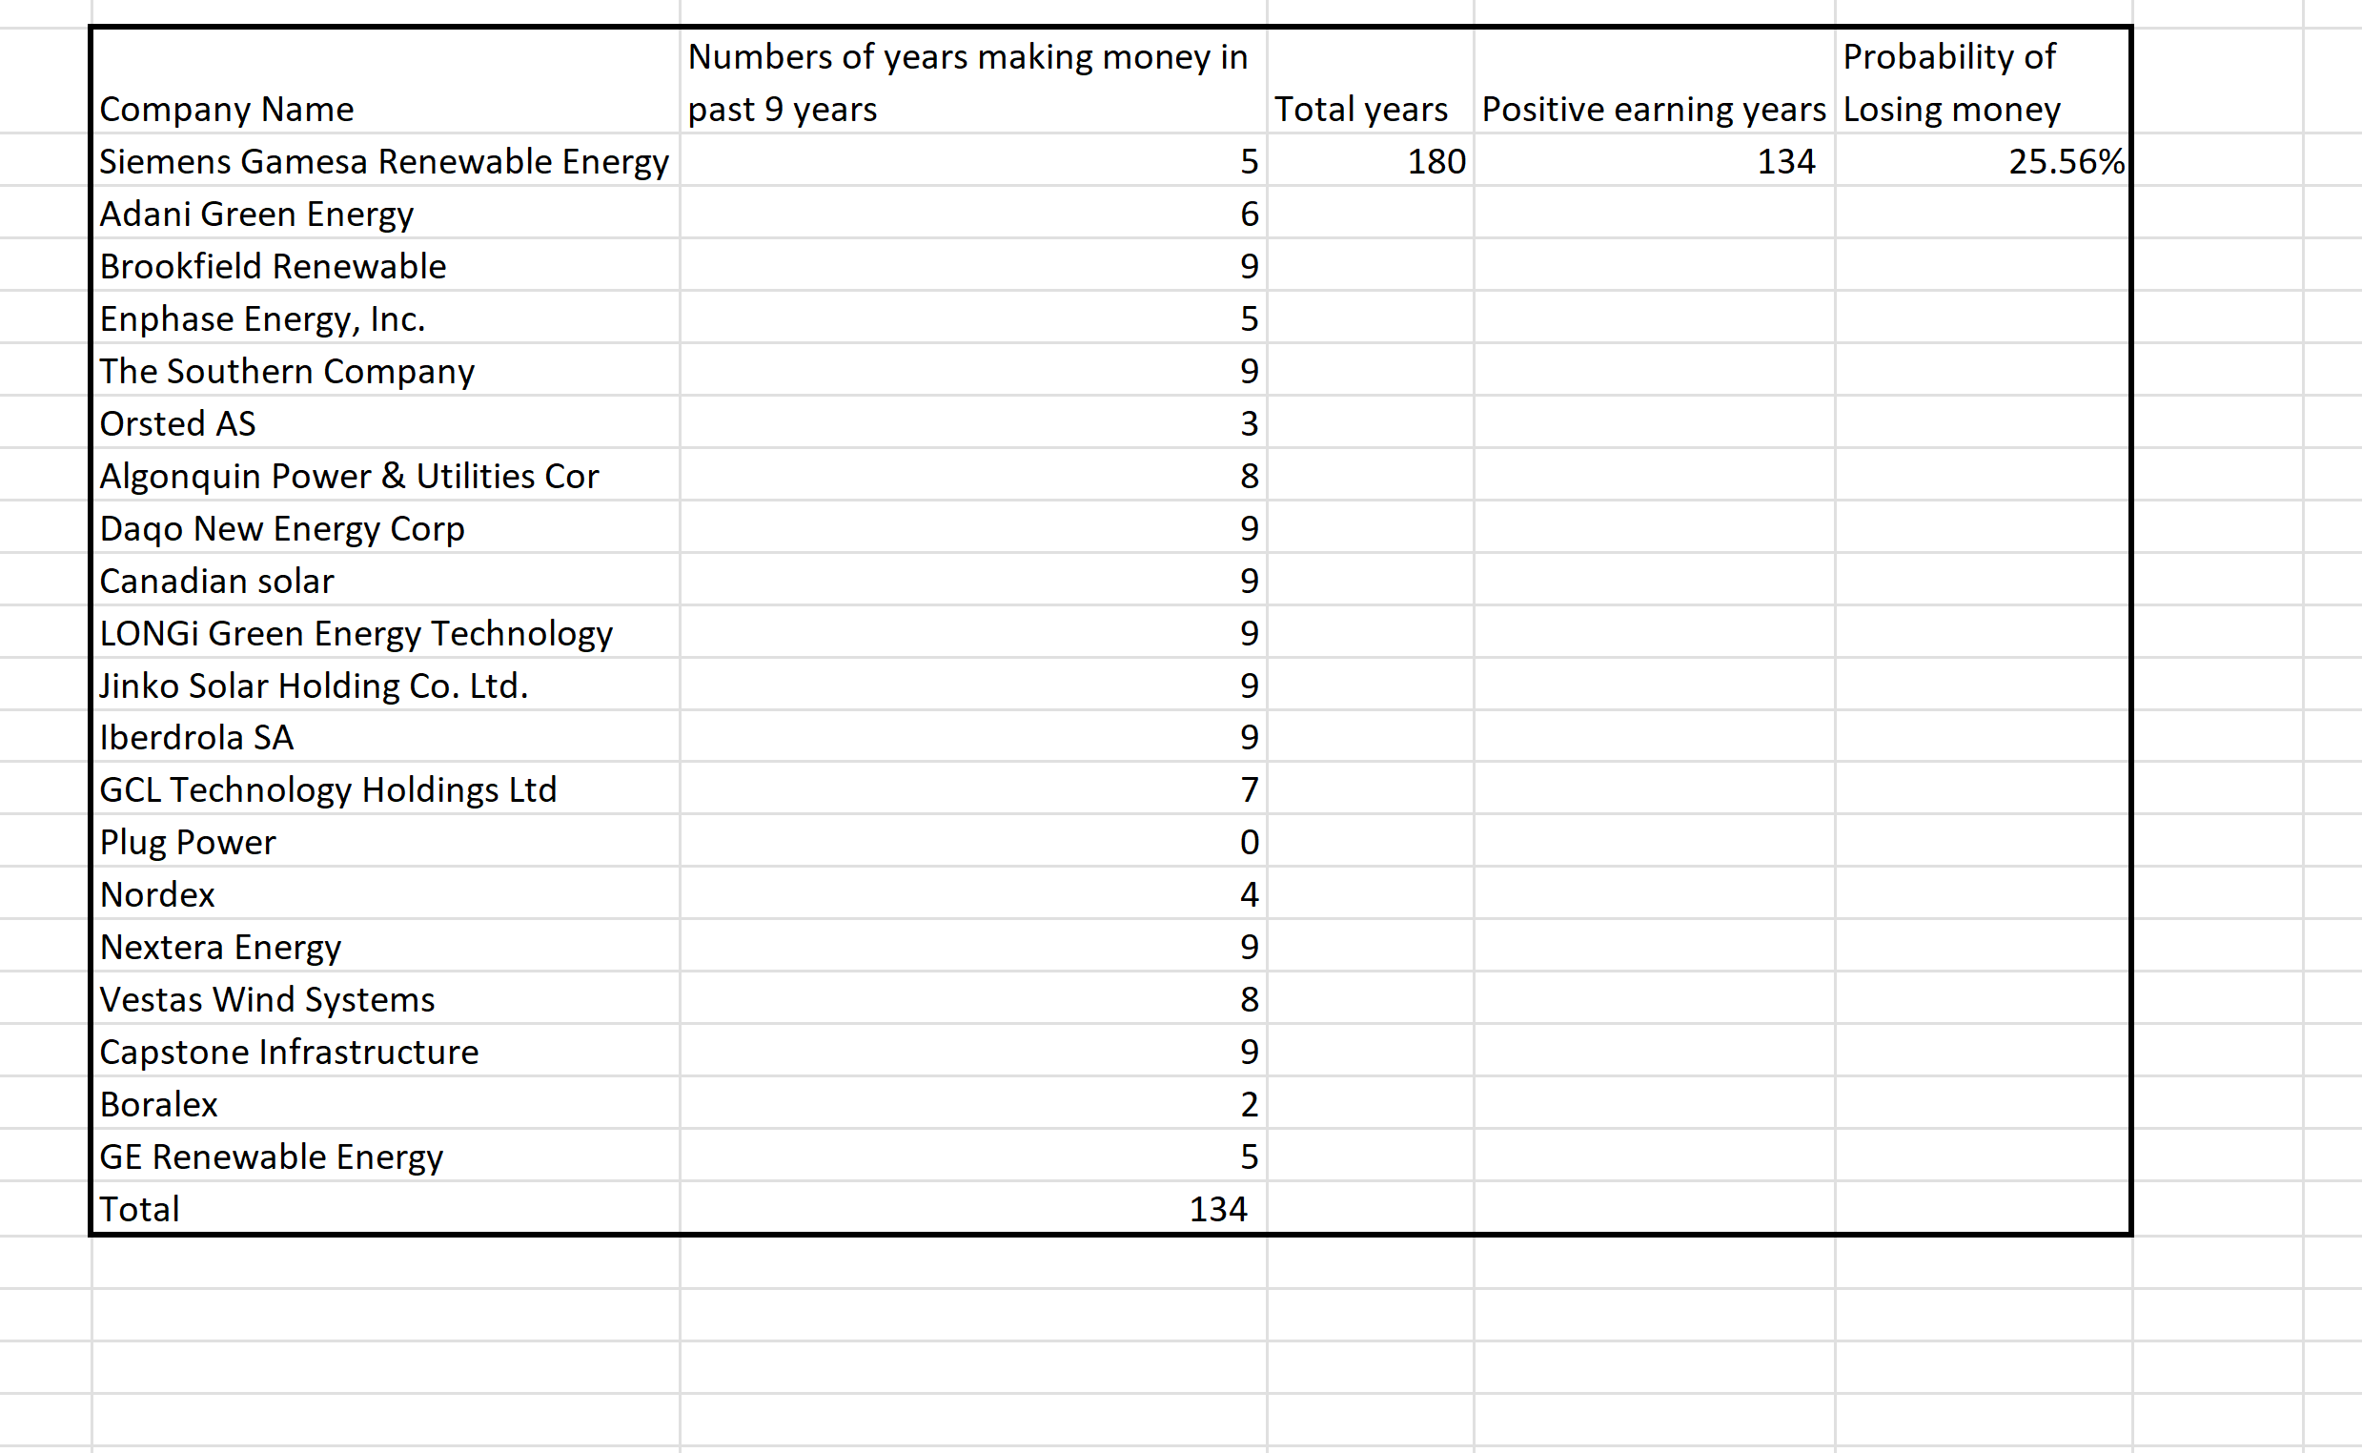Select the 134 positive earning years value

(1654, 160)
